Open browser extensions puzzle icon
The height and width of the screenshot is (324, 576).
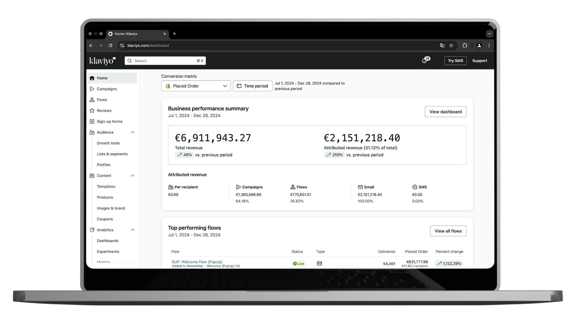(x=465, y=46)
